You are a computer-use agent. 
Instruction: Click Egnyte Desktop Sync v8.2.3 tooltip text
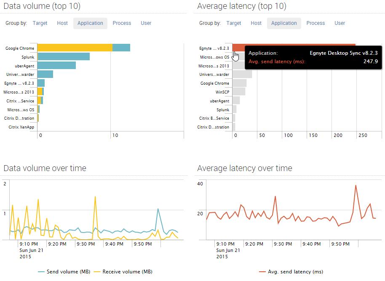coord(343,53)
